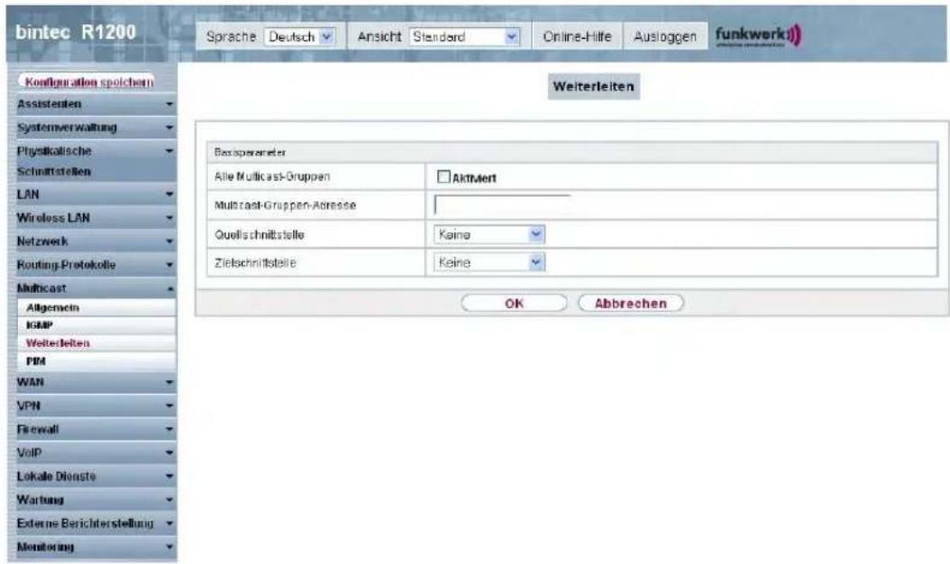Open the Sprache Deutsch dropdown

(299, 37)
